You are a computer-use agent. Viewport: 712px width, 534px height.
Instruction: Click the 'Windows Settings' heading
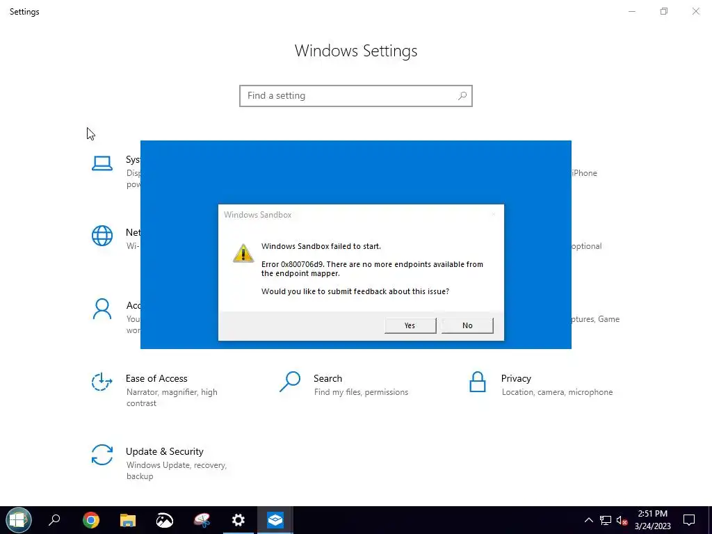355,50
